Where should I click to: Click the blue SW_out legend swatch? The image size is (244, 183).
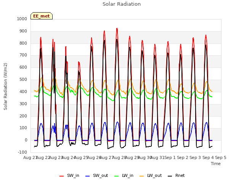(x=88, y=176)
